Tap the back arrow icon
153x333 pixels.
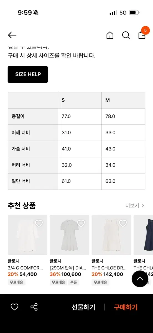[x=12, y=35]
